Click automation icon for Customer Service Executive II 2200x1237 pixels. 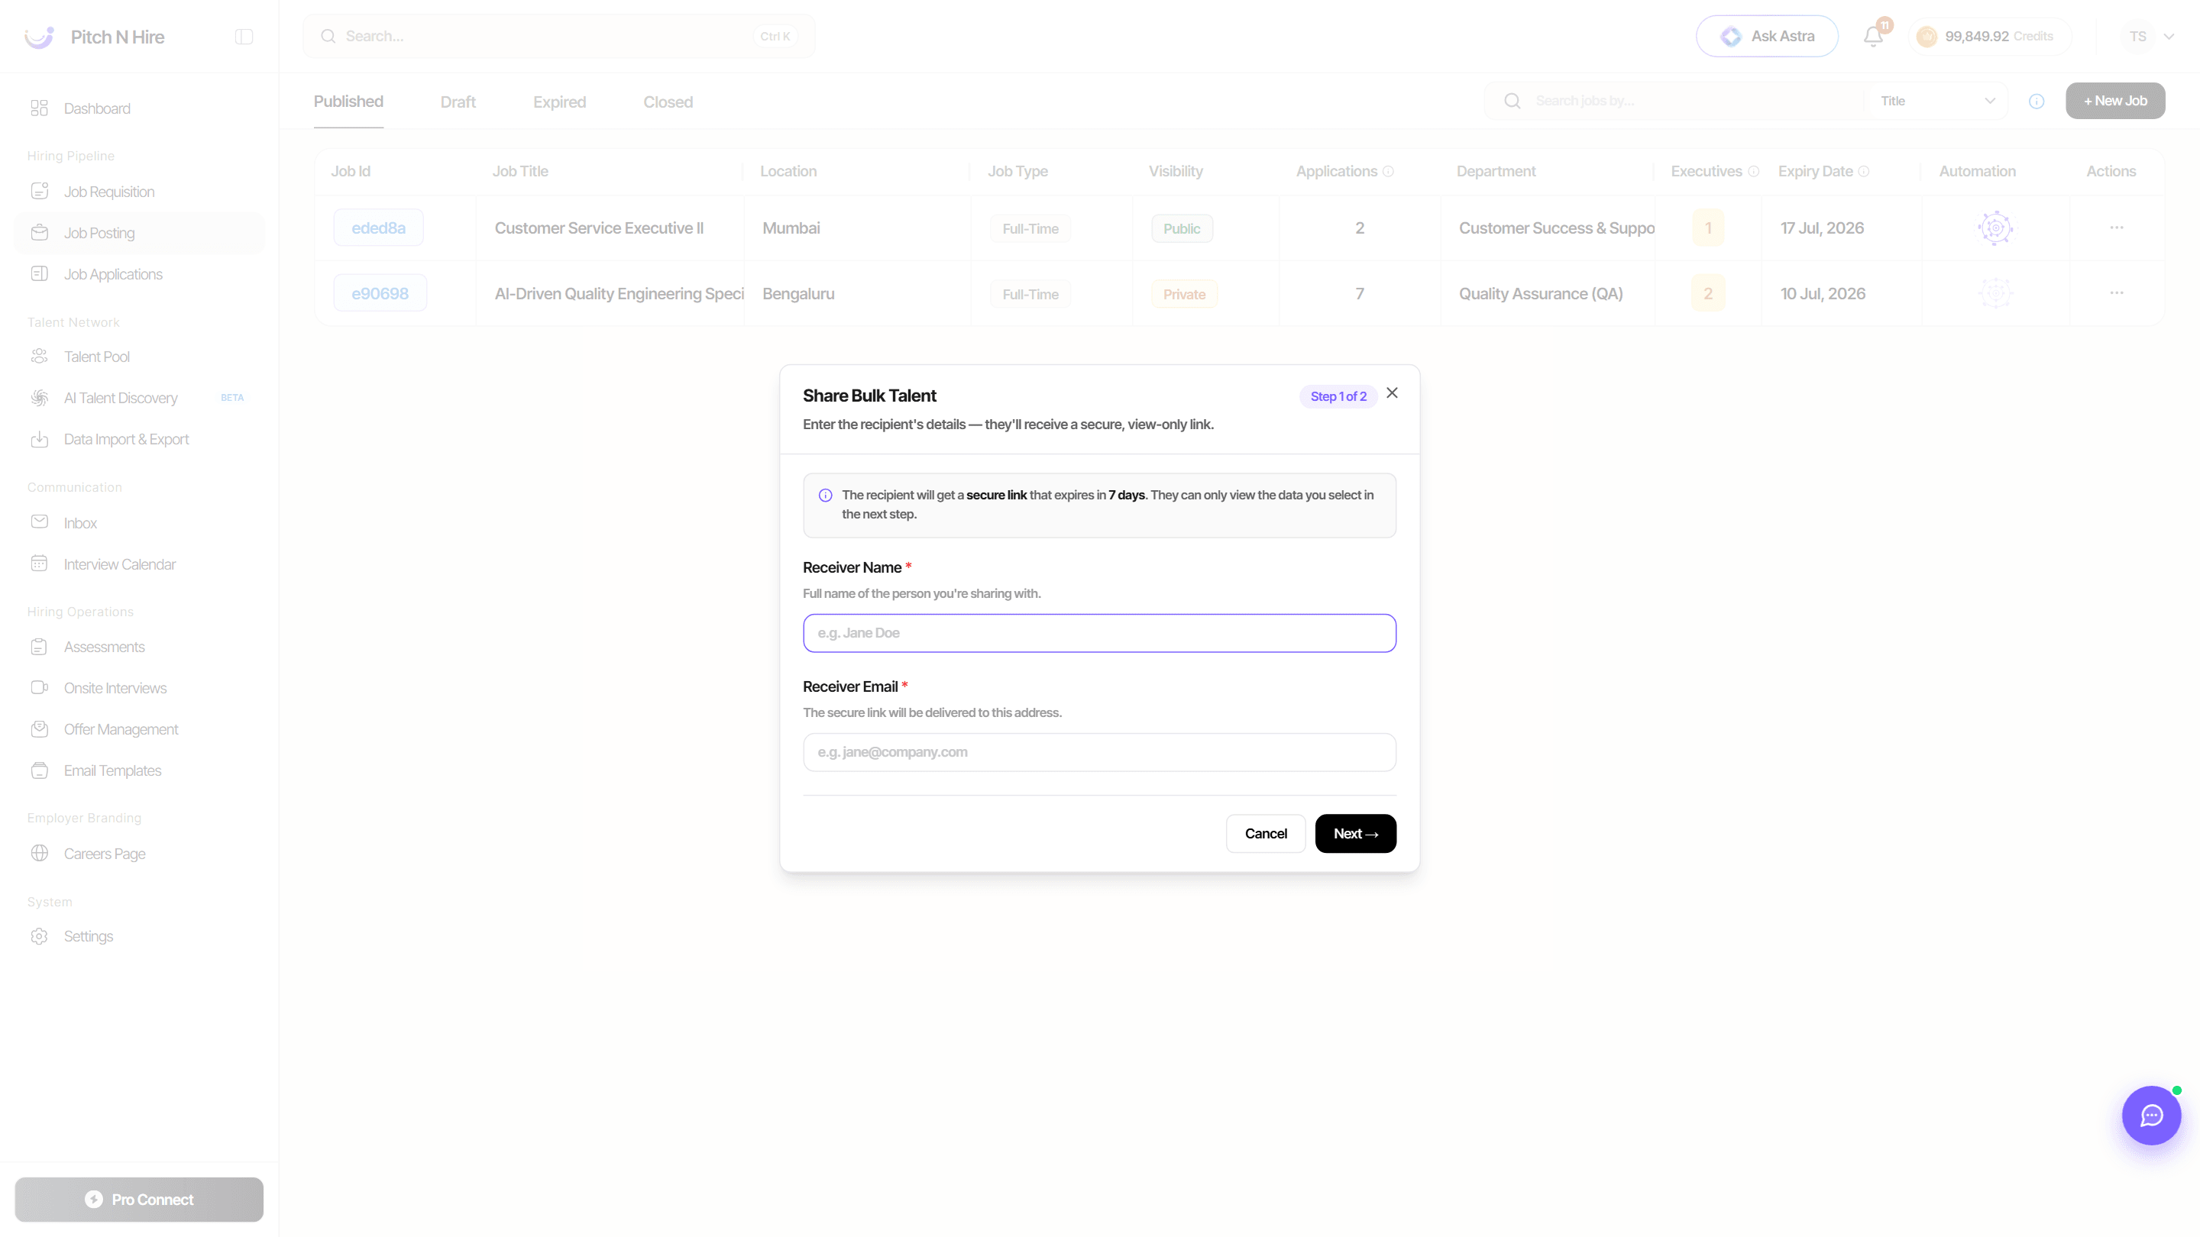point(1995,228)
